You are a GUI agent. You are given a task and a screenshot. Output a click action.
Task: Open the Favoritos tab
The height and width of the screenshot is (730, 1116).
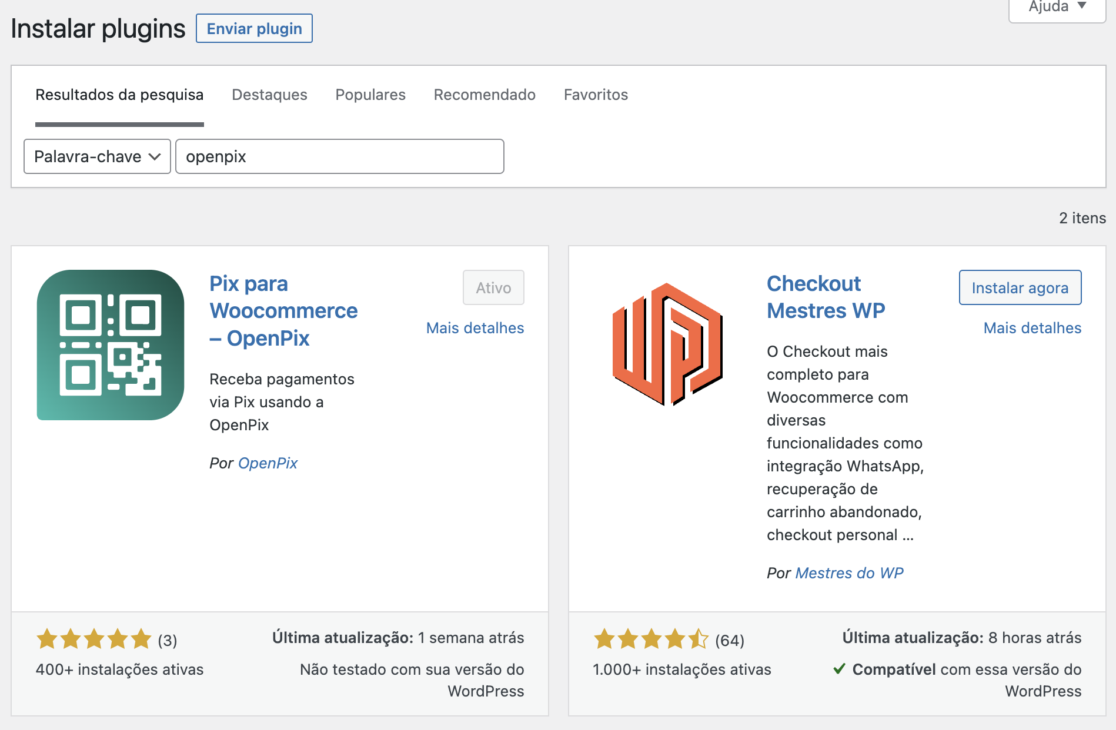pos(596,95)
